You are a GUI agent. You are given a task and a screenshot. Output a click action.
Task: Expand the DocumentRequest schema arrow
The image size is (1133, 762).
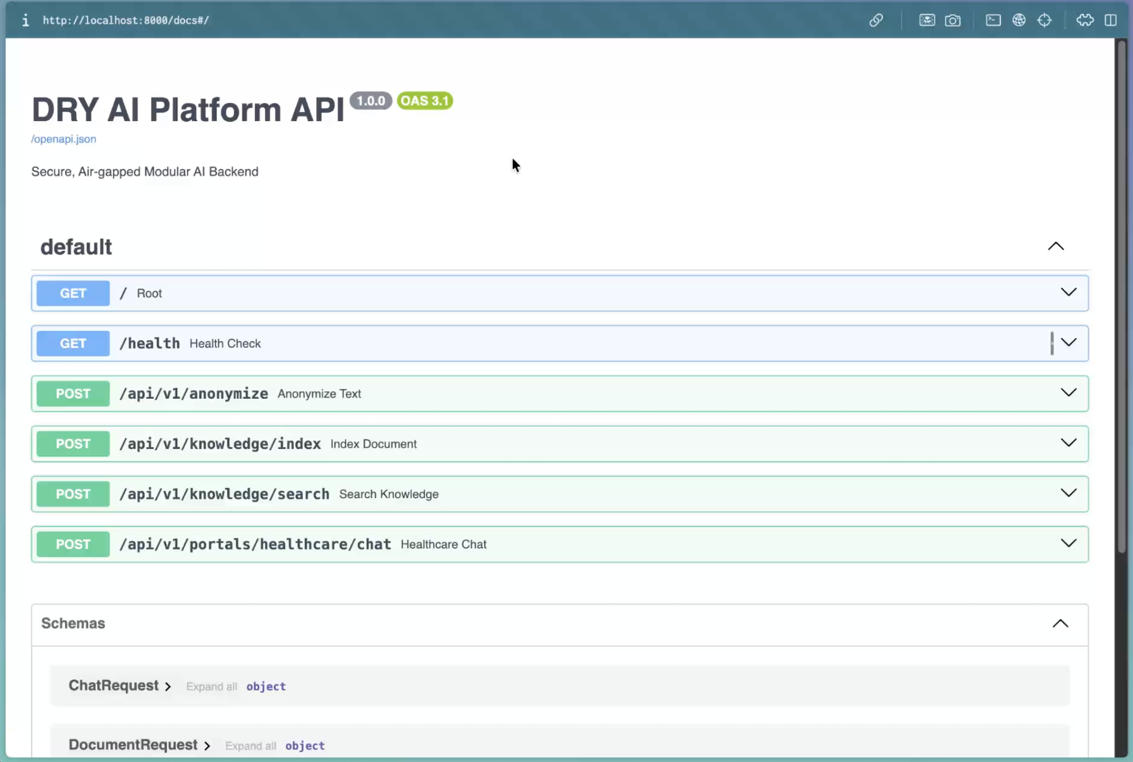coord(207,746)
